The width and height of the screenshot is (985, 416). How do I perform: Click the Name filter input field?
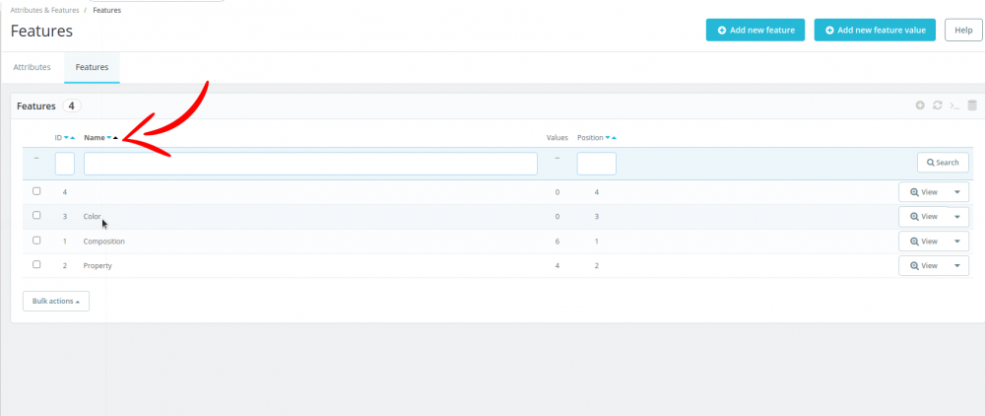point(310,164)
